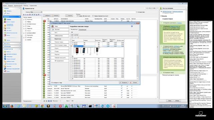
Task: Click the Отмена button in dialog
Action: [134, 83]
